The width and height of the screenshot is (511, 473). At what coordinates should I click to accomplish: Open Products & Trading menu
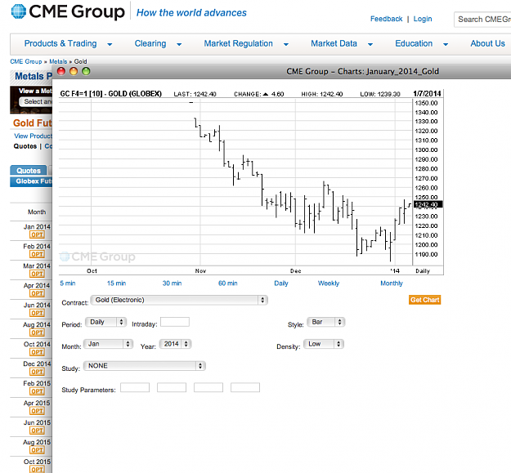(x=61, y=43)
